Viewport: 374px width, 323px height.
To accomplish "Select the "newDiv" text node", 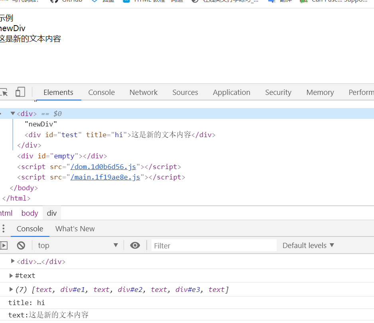I will tap(41, 124).
